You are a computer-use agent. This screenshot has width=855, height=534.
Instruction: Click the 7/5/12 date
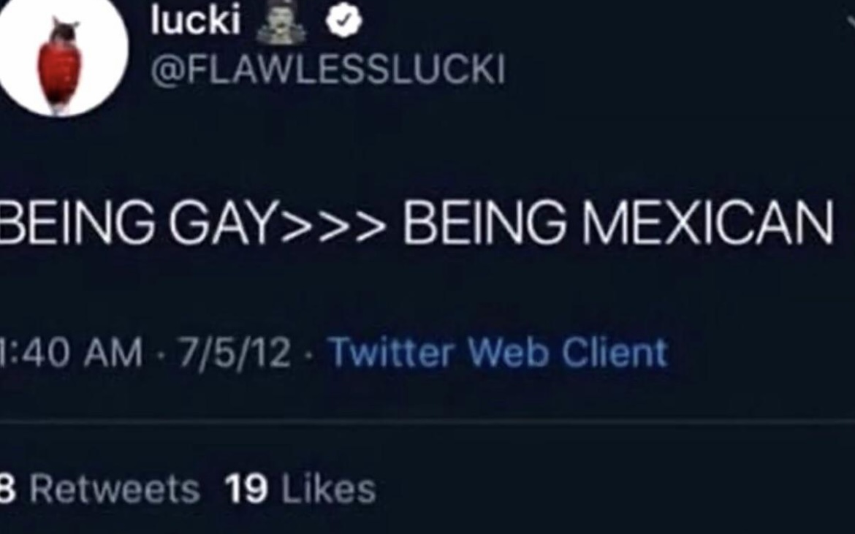pyautogui.click(x=233, y=353)
